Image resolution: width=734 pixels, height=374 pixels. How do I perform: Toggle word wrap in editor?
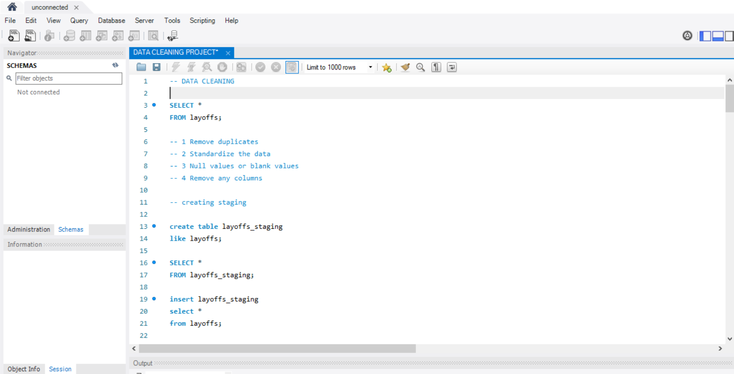tap(452, 67)
